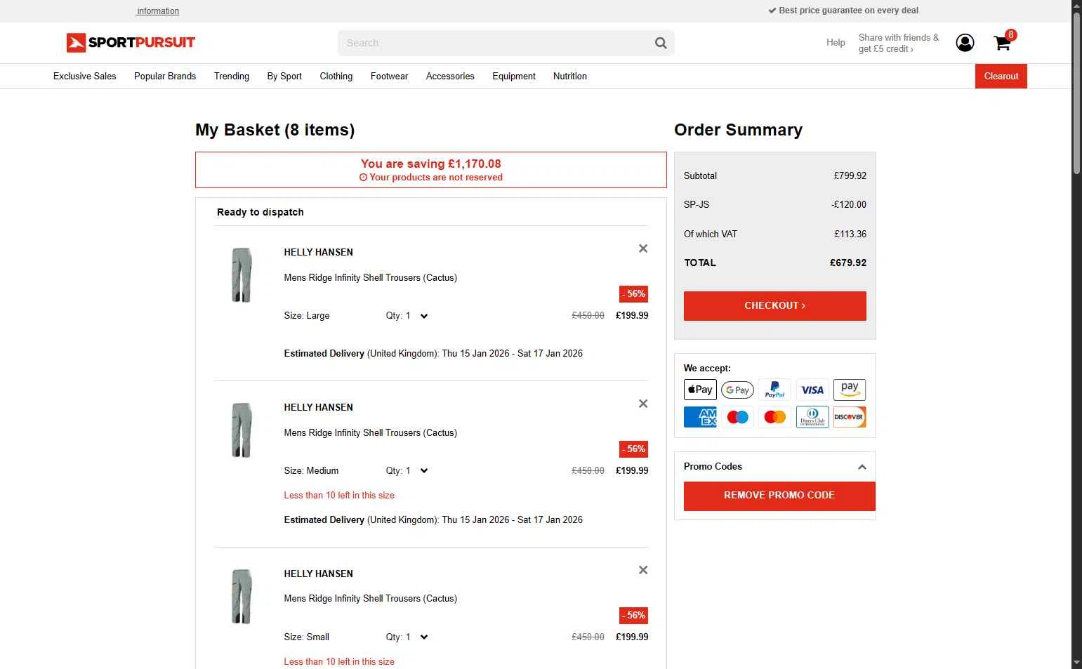
Task: Open the Trending menu
Action: 232,76
